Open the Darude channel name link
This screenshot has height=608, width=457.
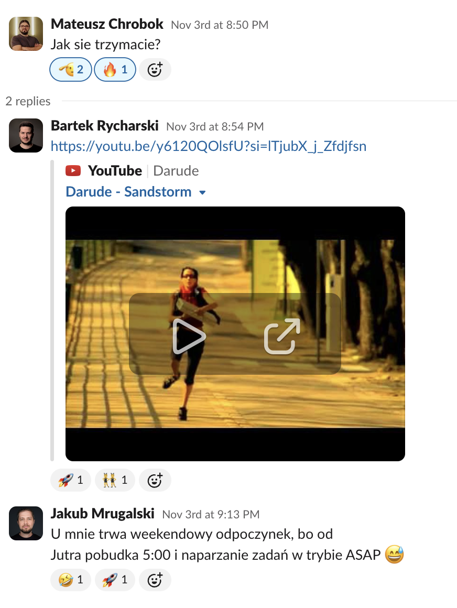[176, 171]
